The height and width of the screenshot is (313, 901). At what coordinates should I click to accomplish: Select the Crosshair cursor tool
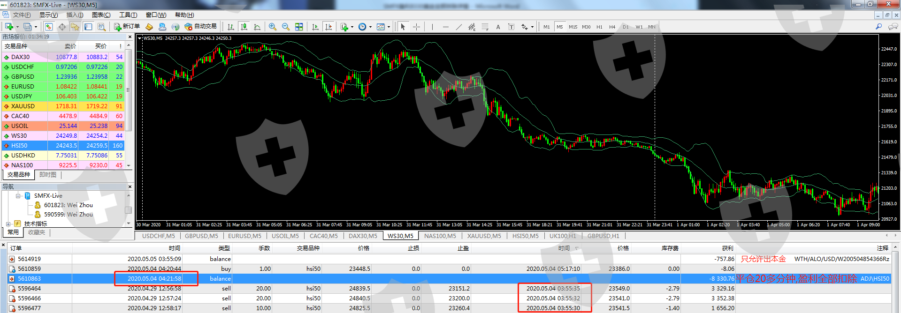coord(416,27)
